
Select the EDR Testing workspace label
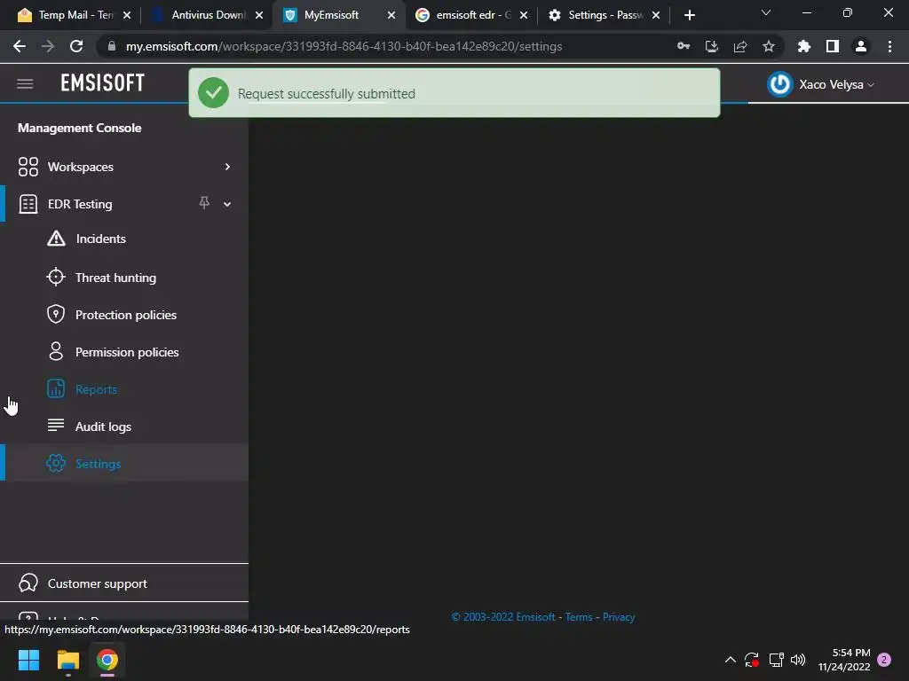[80, 204]
